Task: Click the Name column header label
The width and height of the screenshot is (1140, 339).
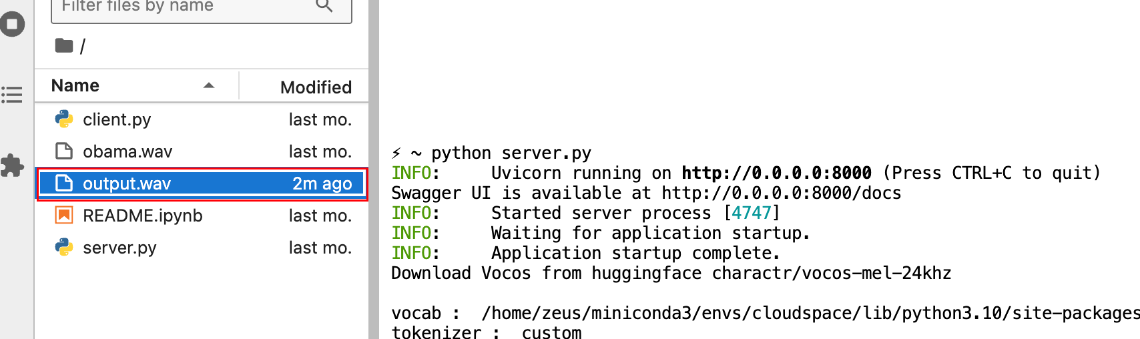Action: coord(75,85)
